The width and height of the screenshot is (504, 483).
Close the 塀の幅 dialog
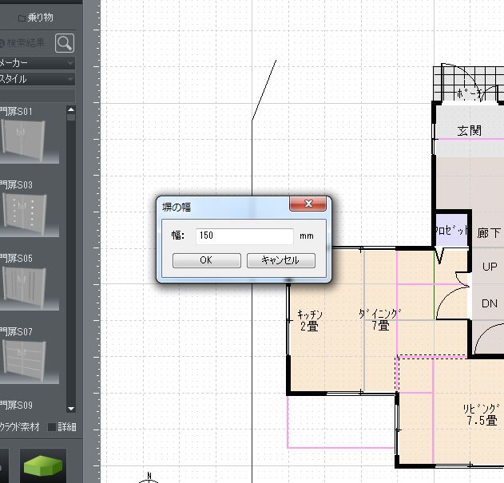pyautogui.click(x=308, y=206)
